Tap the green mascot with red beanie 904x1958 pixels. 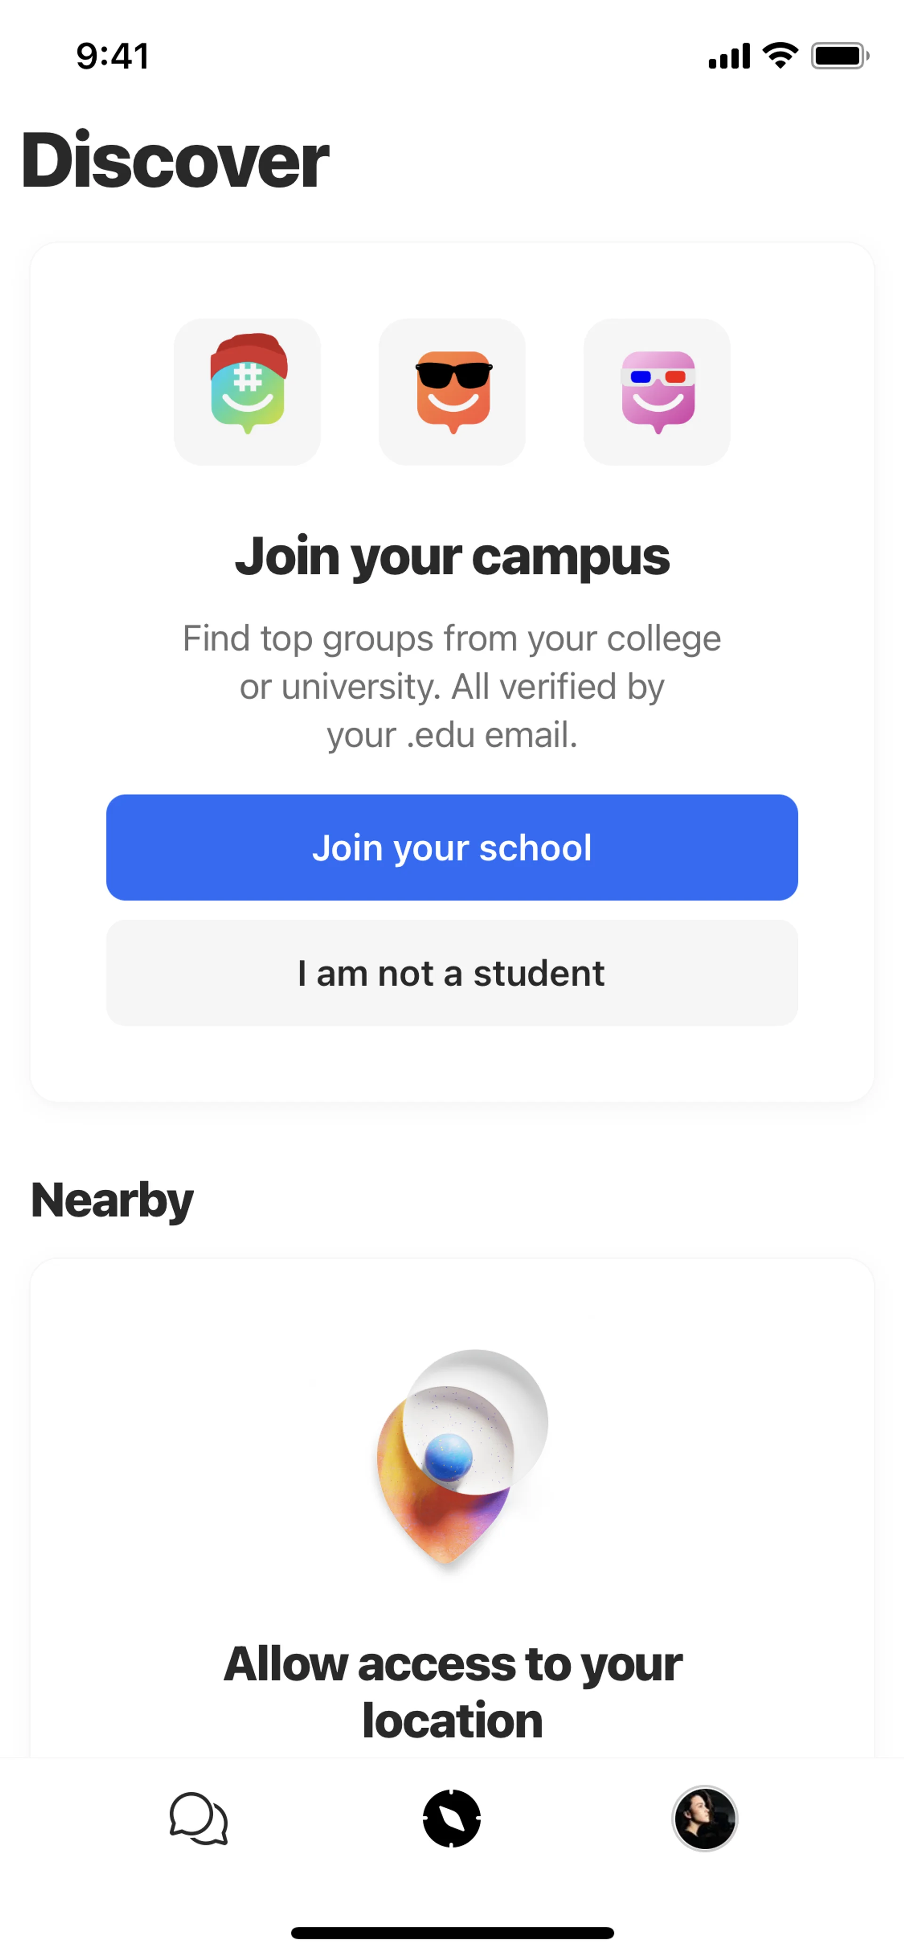(x=247, y=391)
